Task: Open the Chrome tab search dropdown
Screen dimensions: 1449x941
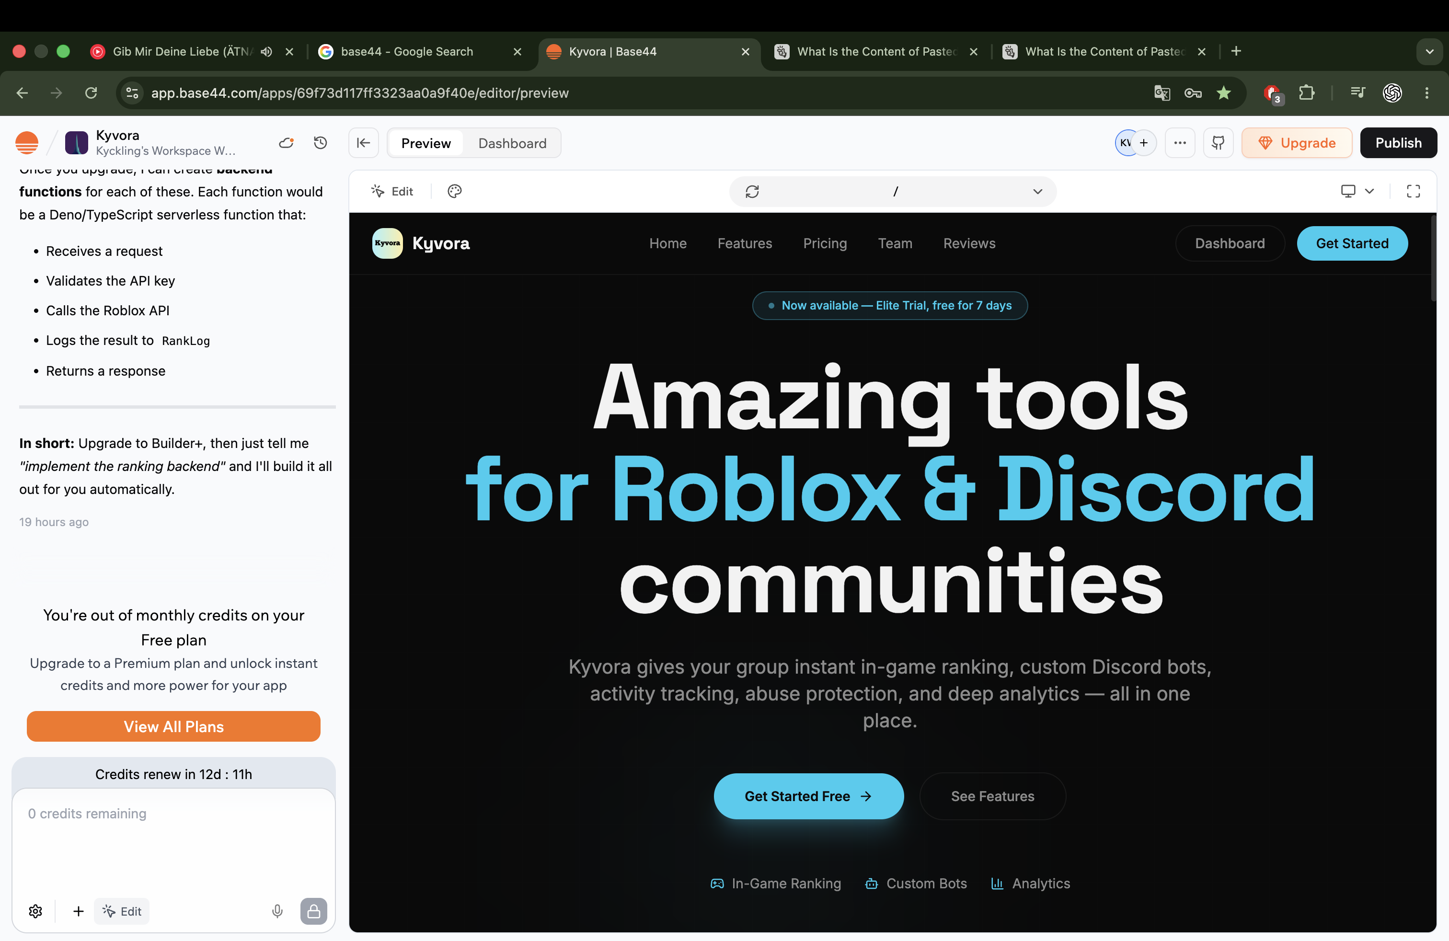Action: [x=1429, y=52]
